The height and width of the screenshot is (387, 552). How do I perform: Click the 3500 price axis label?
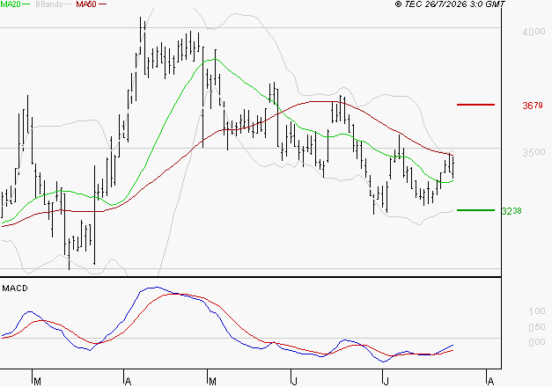coord(534,152)
